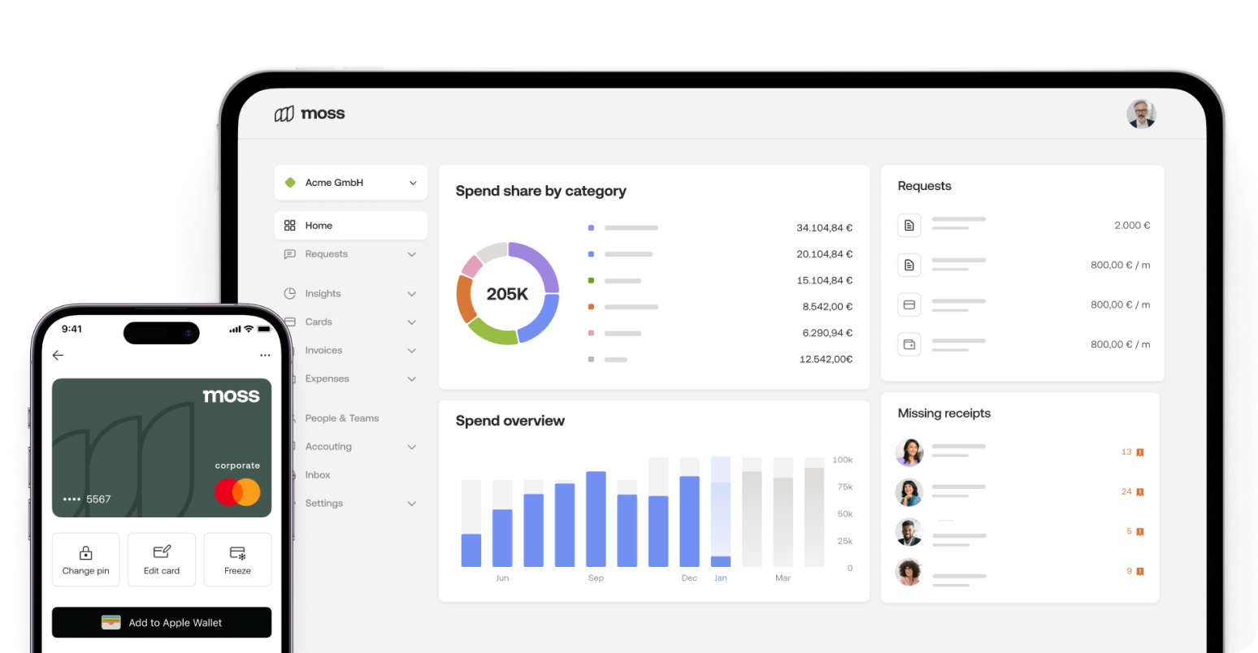Click the 13 missing receipts alert icon
This screenshot has width=1258, height=653.
[x=1140, y=452]
